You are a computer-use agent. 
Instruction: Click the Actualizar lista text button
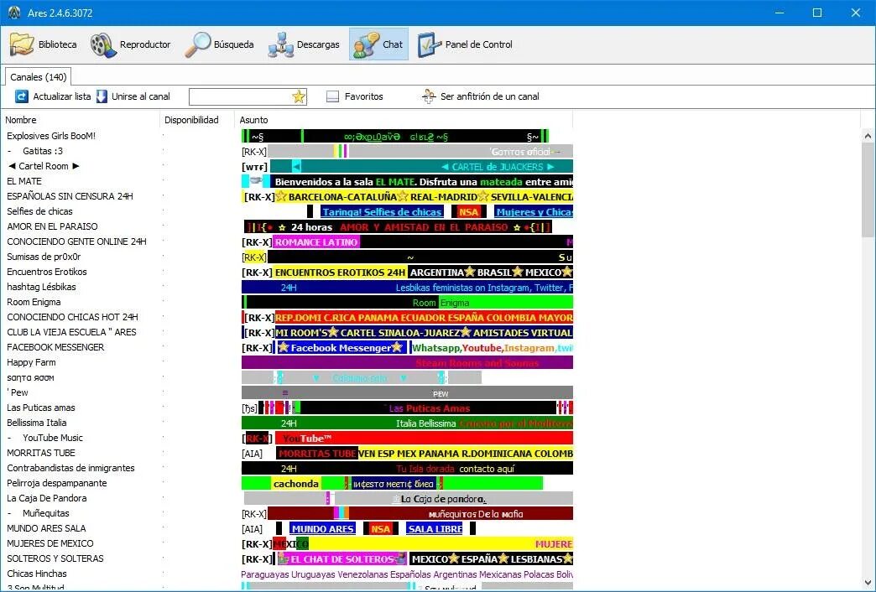[x=62, y=96]
